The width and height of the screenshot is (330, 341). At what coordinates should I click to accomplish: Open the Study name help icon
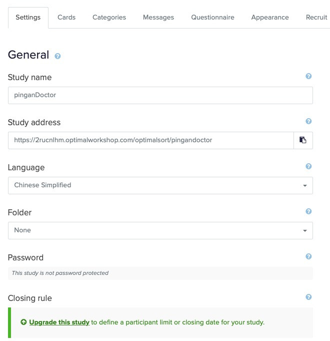pos(308,76)
